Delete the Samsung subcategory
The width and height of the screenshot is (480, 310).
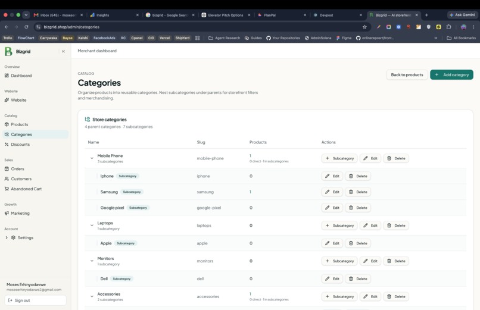tap(358, 192)
